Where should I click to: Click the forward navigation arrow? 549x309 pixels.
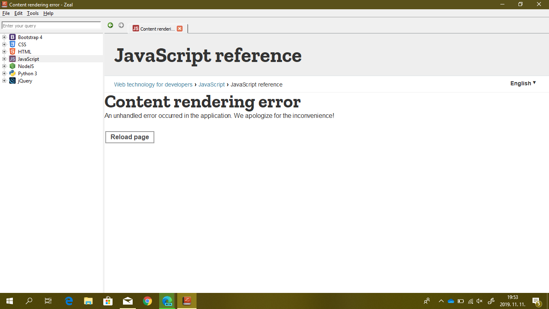(x=121, y=25)
